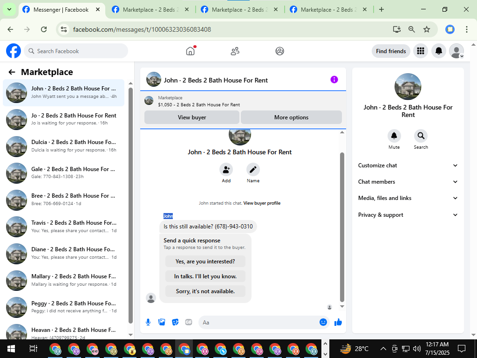Click the browser address bar URL
Viewport: 477px width, 358px height.
[x=142, y=29]
